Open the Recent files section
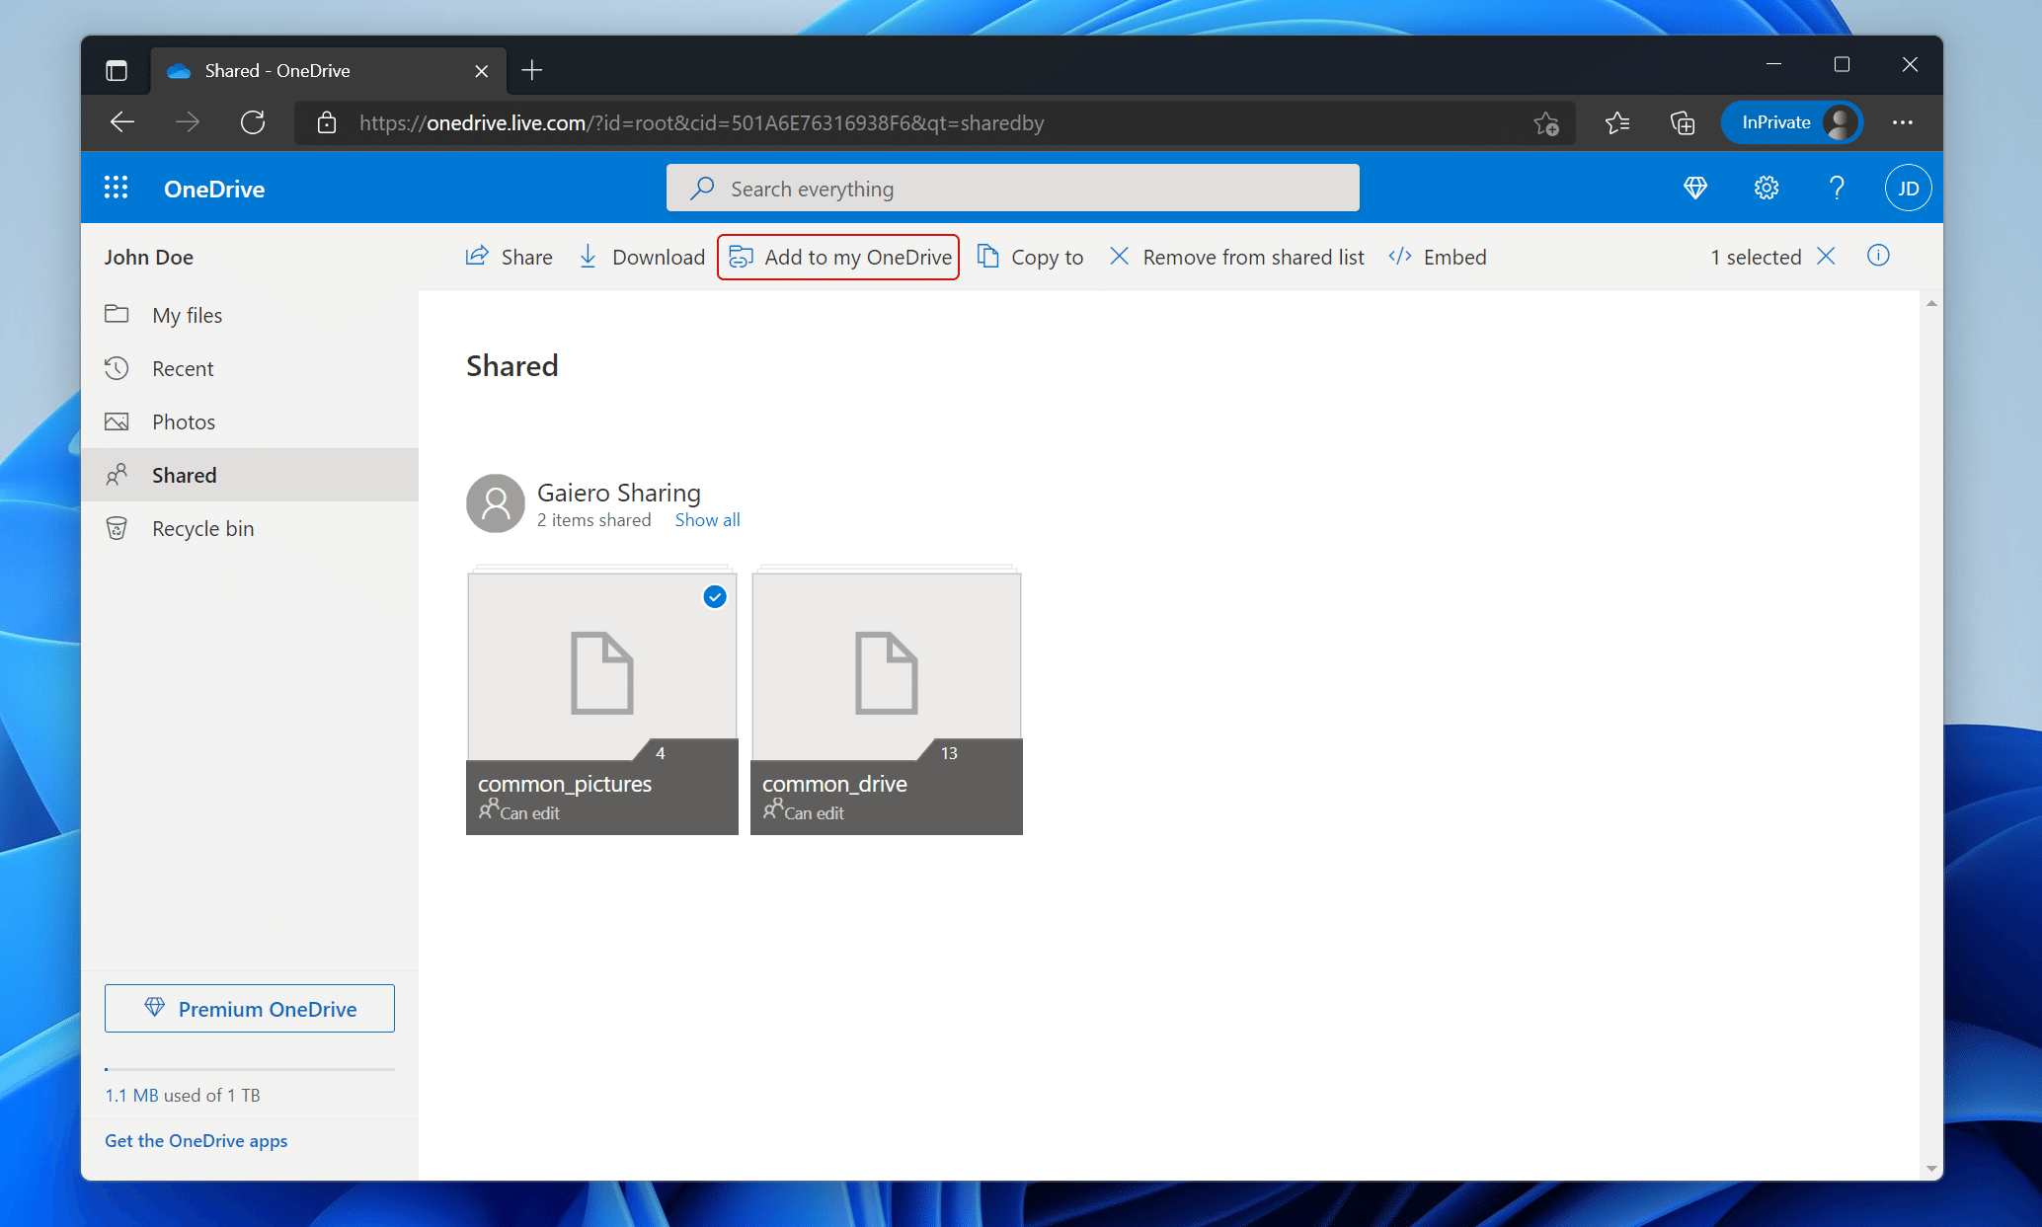 tap(182, 368)
